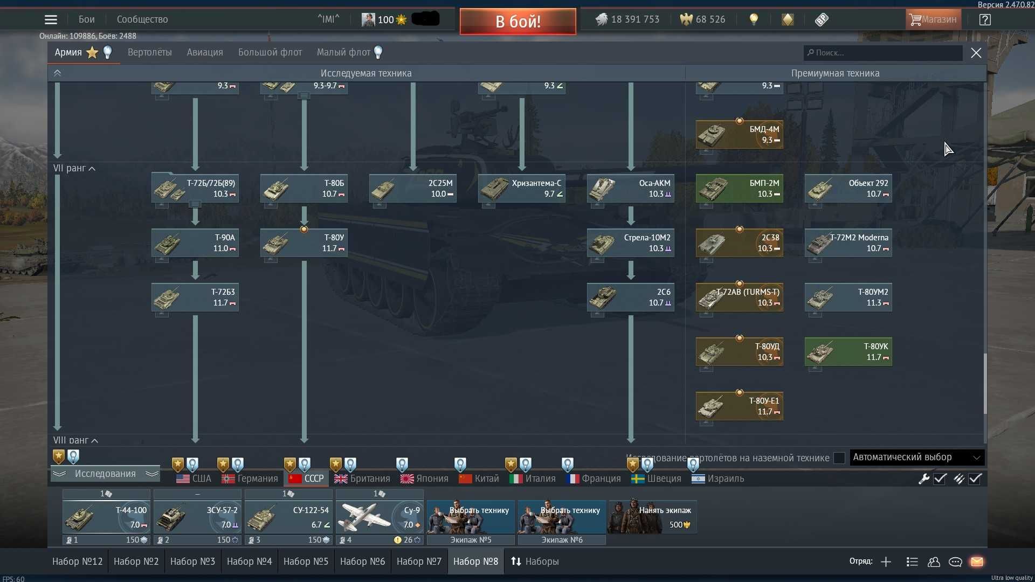This screenshot has height=582, width=1035.
Task: Select the Т-72Б3 vehicle card
Action: (x=195, y=297)
